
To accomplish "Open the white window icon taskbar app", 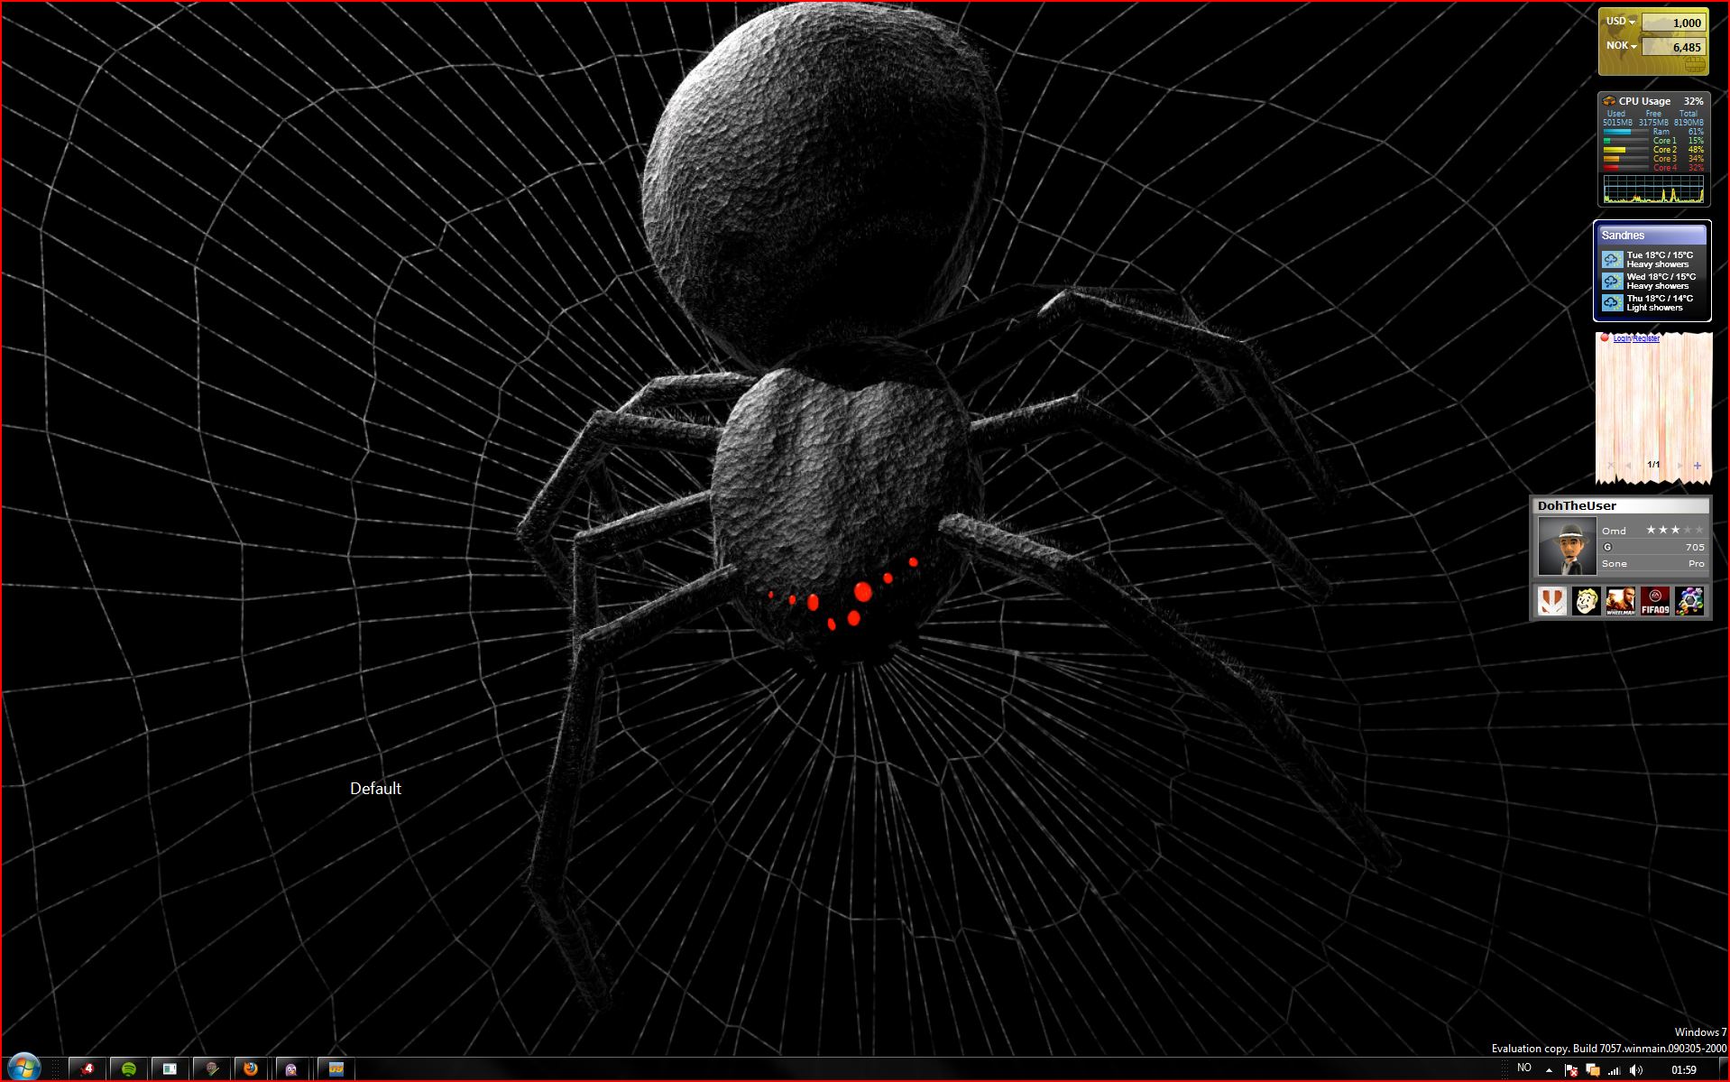I will tap(170, 1068).
